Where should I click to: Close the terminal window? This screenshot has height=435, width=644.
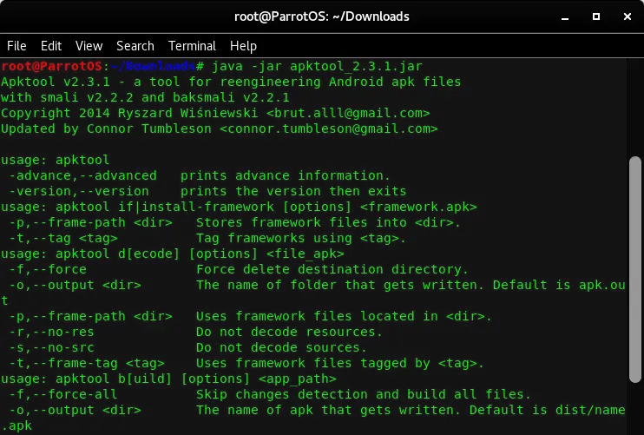pyautogui.click(x=628, y=16)
